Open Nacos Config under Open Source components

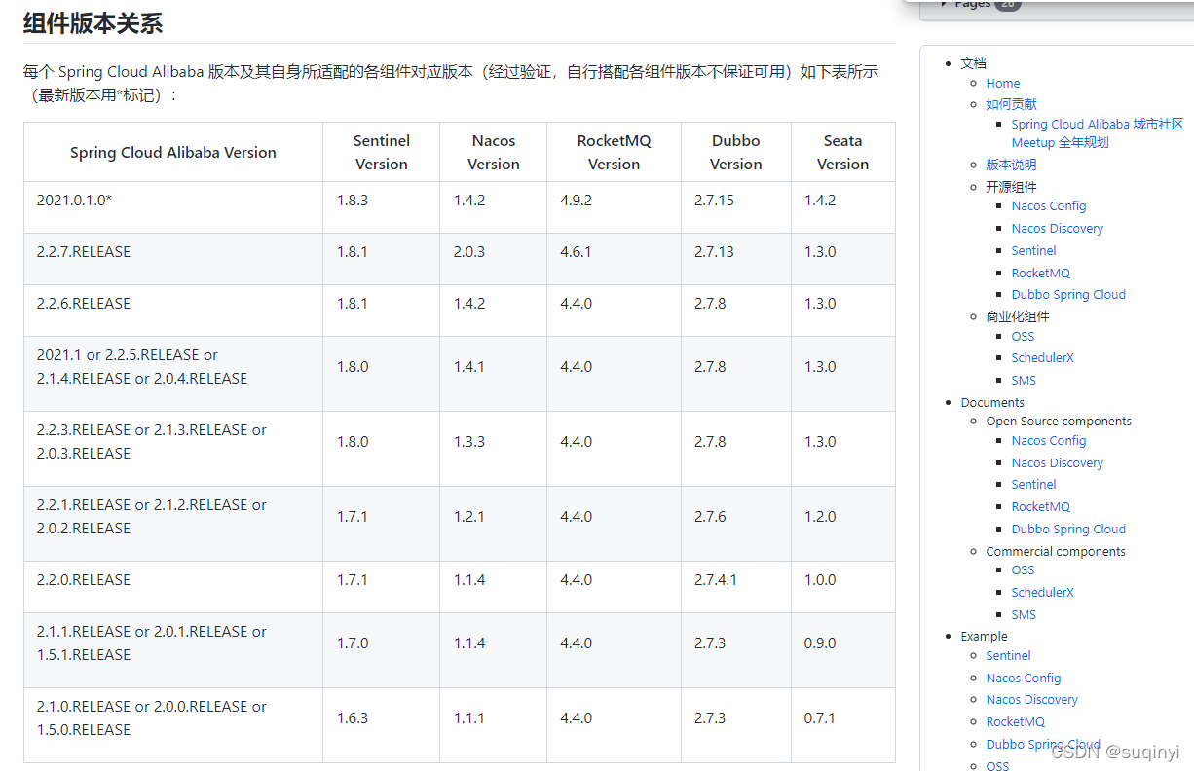1048,441
